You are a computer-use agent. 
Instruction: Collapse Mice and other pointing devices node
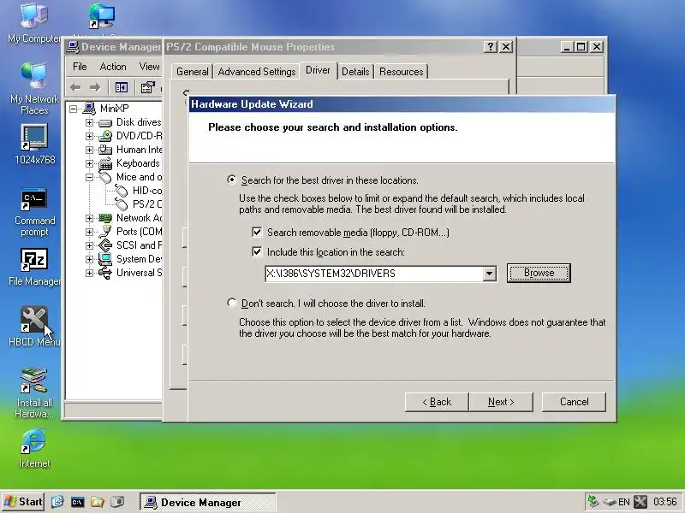click(x=89, y=178)
